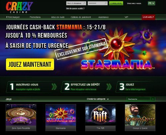
Task: Open the Mot de passe oublié link
Action: [x=75, y=8]
